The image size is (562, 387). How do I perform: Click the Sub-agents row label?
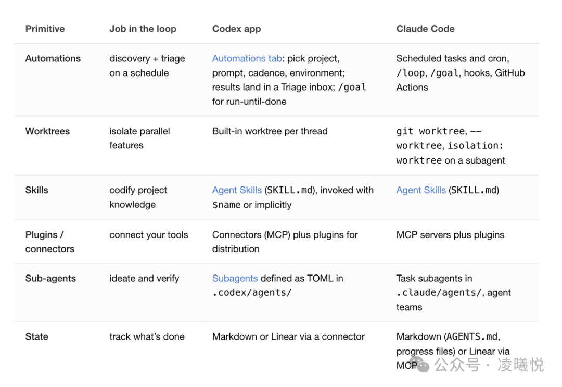click(50, 278)
